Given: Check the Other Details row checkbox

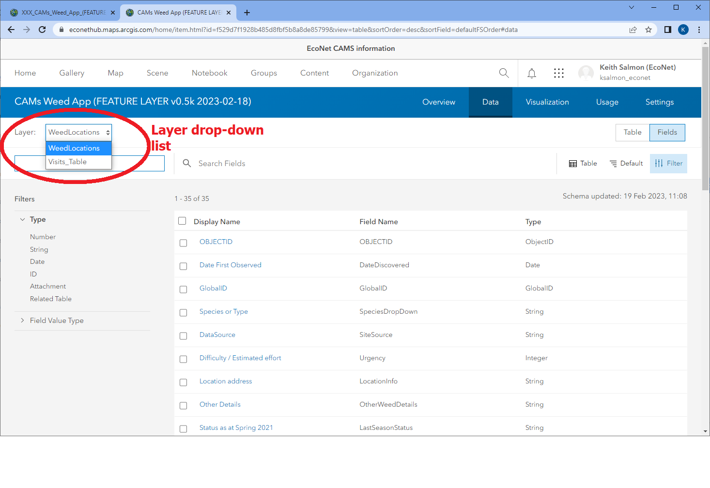Looking at the screenshot, I should coord(183,405).
